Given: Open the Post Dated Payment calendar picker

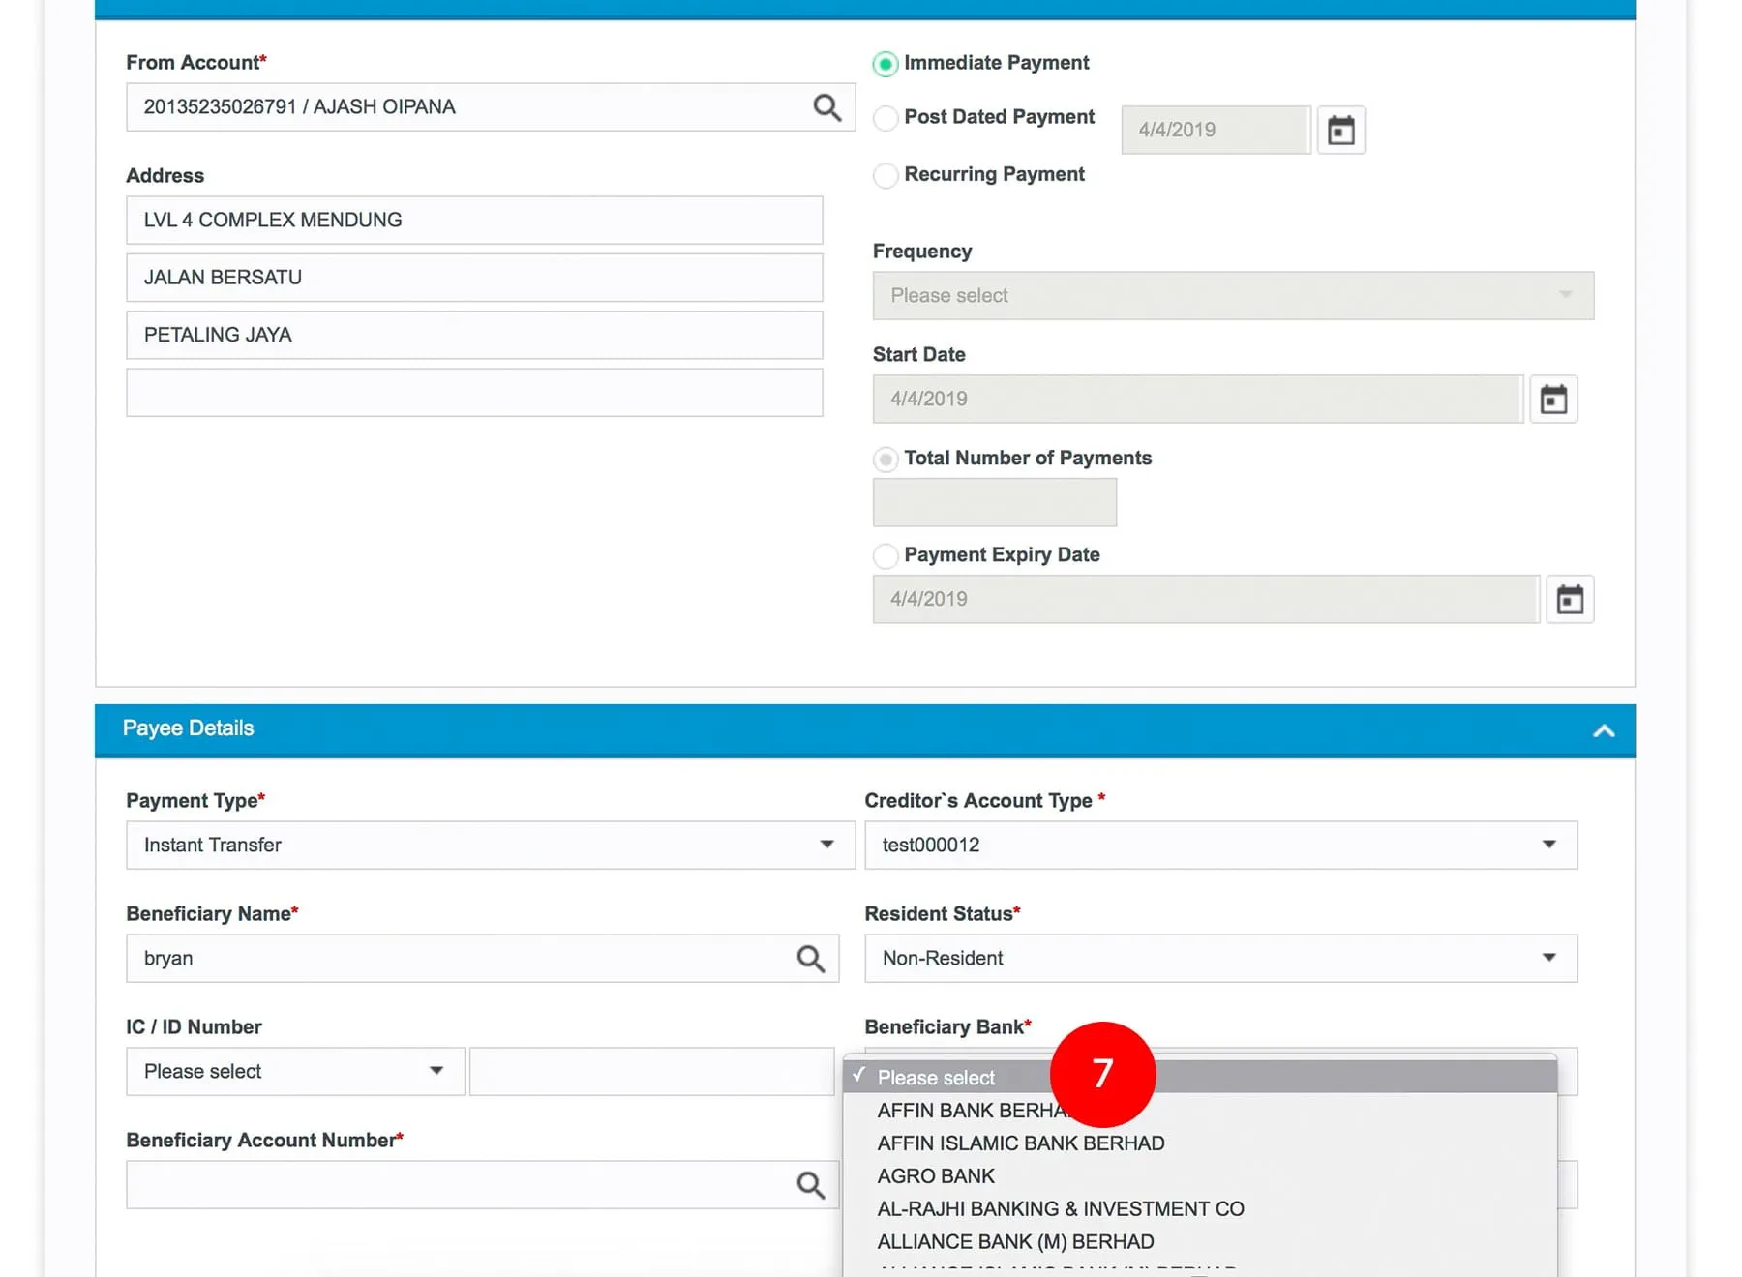Looking at the screenshot, I should pos(1340,130).
